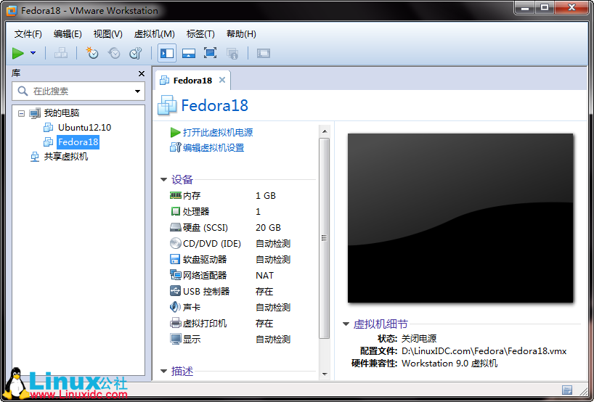Close the 库 library panel
594x402 pixels.
point(142,73)
